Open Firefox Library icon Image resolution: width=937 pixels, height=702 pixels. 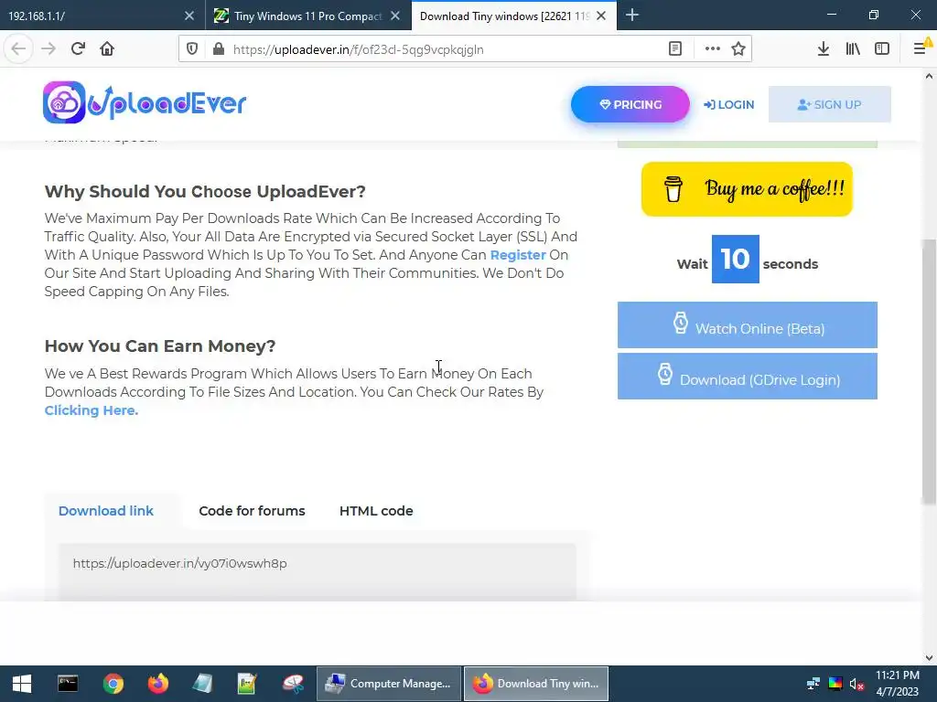[853, 49]
